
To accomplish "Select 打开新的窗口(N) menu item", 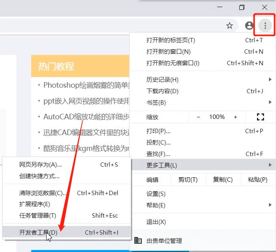I will click(203, 52).
